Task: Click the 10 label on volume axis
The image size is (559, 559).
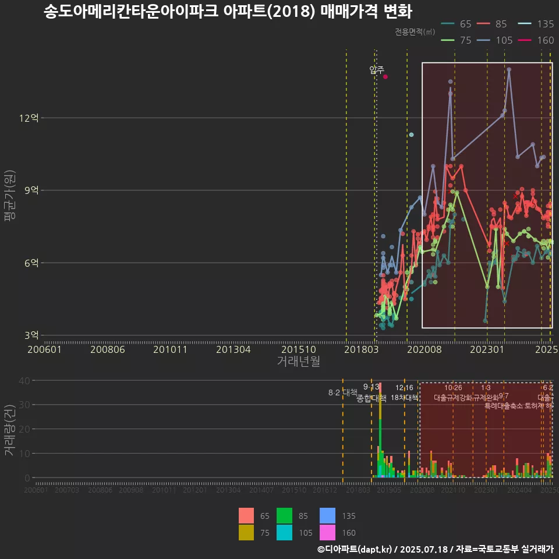Action: coord(24,454)
